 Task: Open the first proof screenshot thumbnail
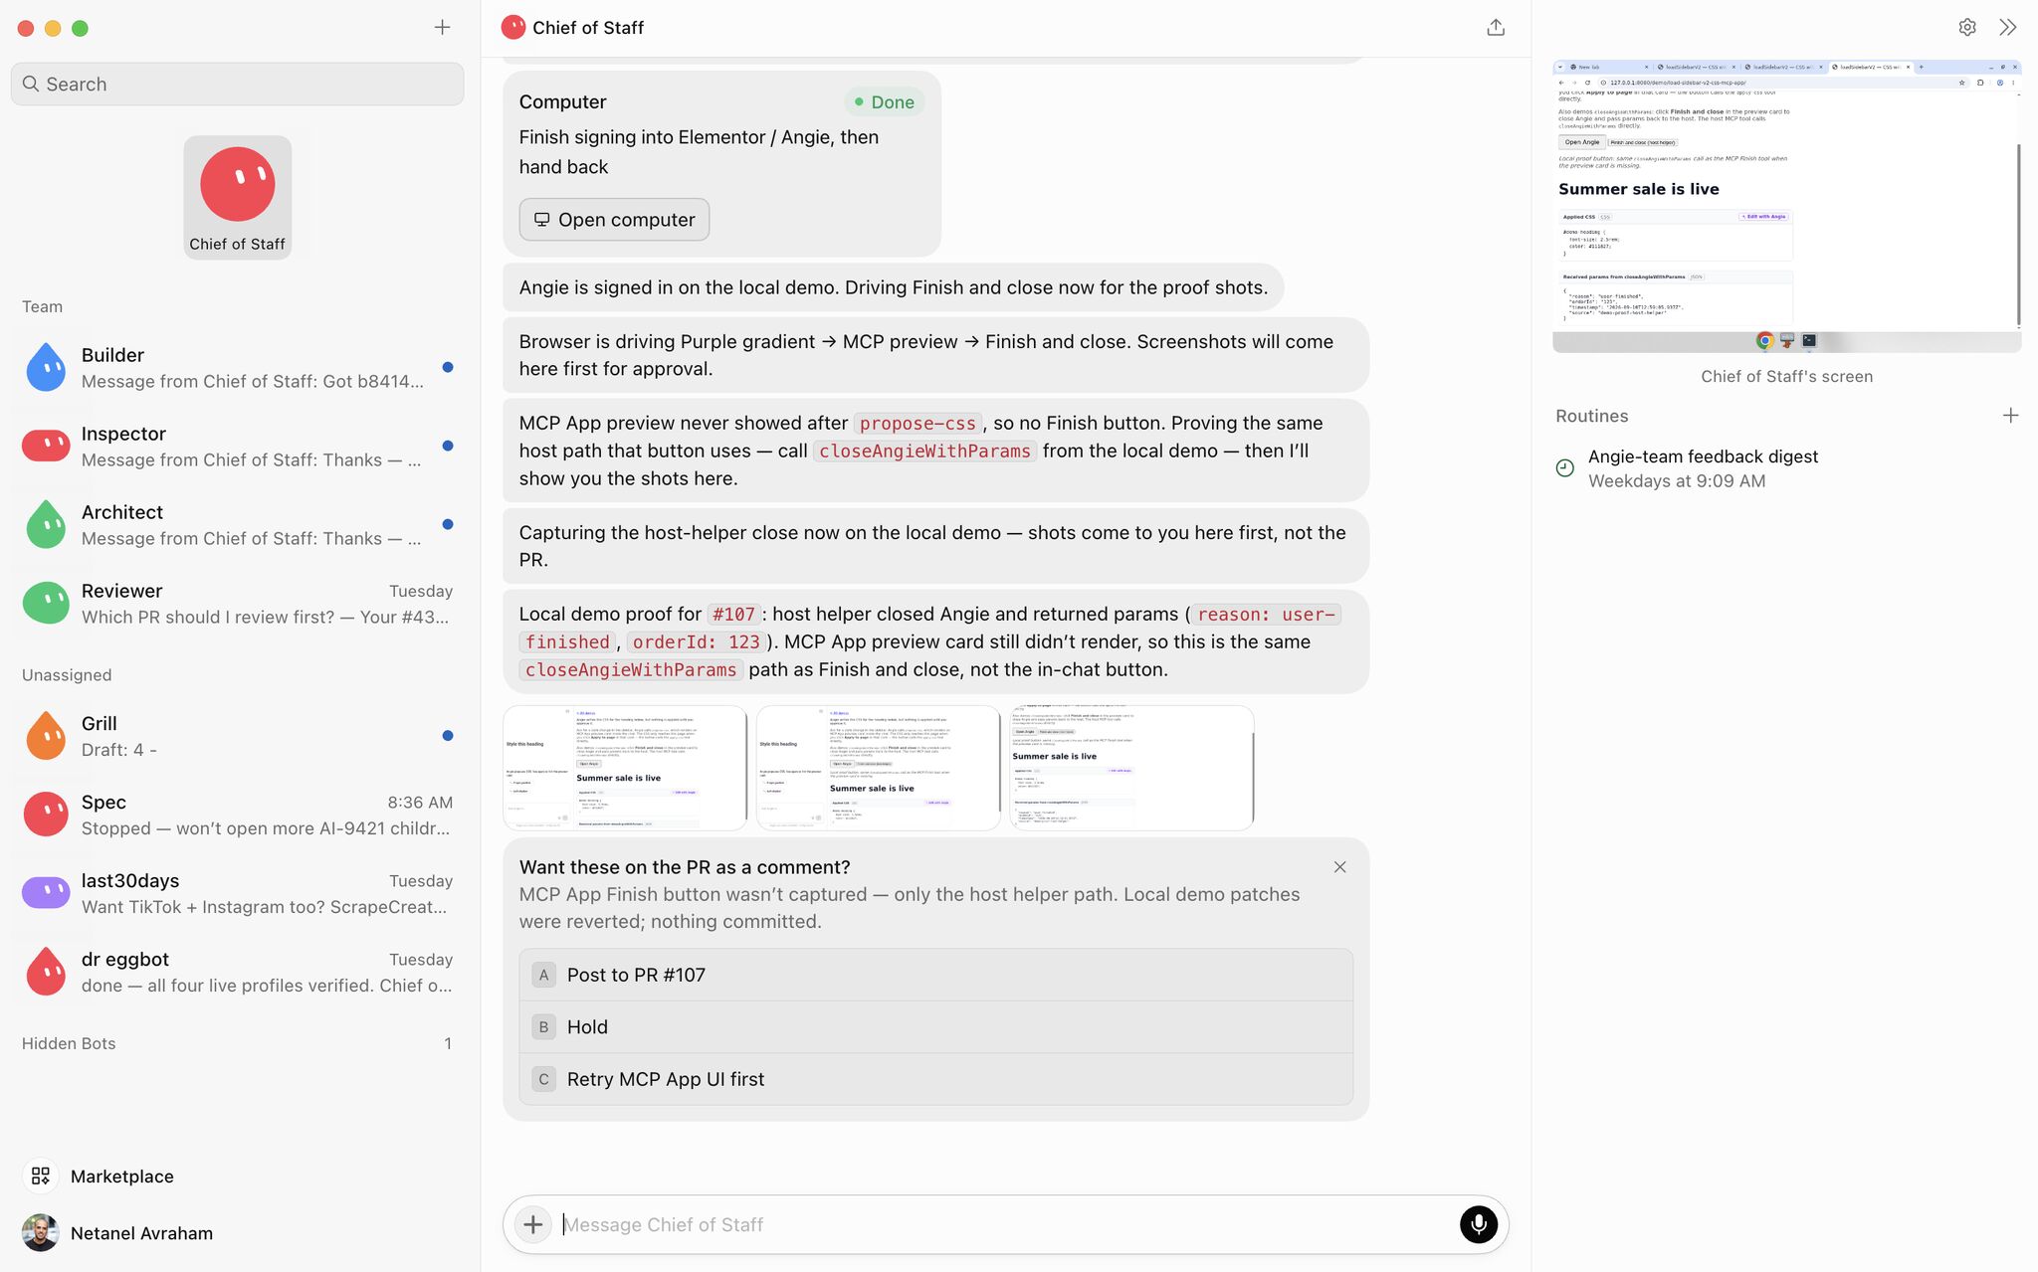[x=625, y=768]
